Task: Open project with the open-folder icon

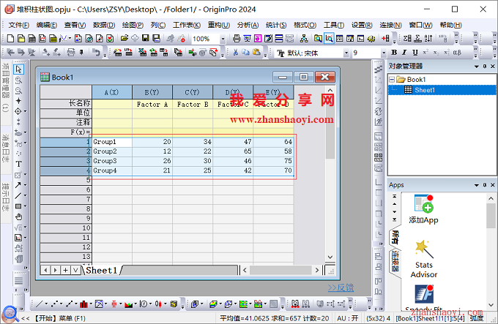Action: coord(124,39)
